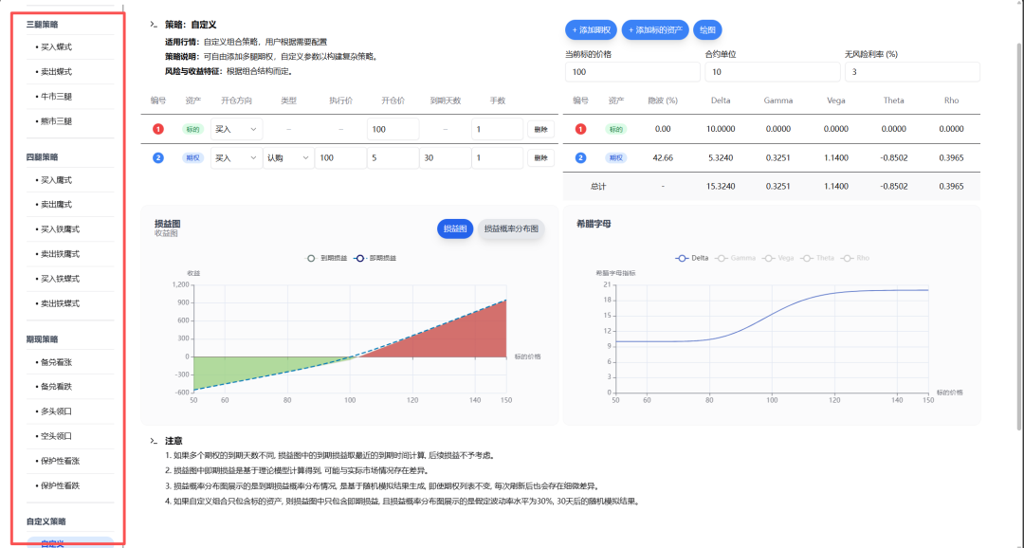Screen dimensions: 1024x548
Task: Click the blue number 2 row badge
Action: click(157, 157)
